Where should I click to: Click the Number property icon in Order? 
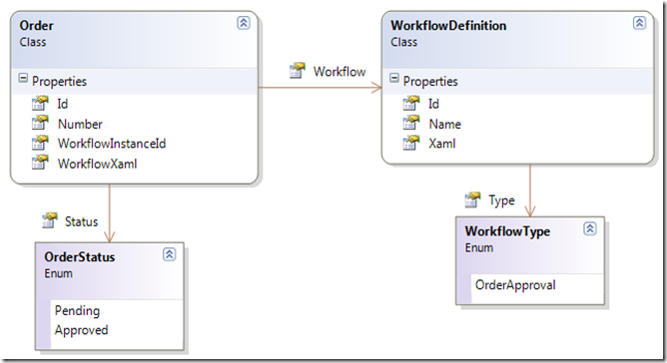[x=40, y=124]
